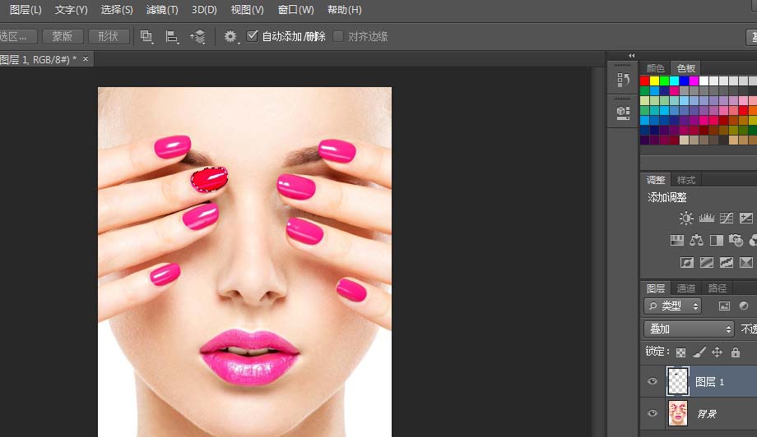Click the red selected fingernail on canvas
The width and height of the screenshot is (757, 437).
point(209,179)
